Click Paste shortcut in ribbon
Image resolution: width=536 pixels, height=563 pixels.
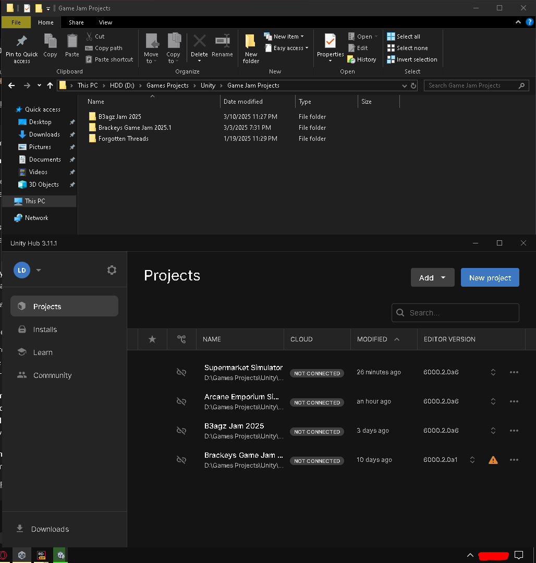point(109,59)
